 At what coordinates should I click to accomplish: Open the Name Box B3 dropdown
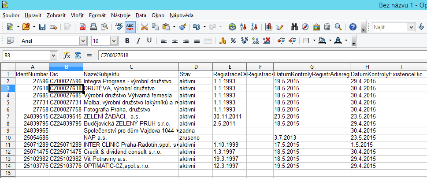(x=54, y=56)
